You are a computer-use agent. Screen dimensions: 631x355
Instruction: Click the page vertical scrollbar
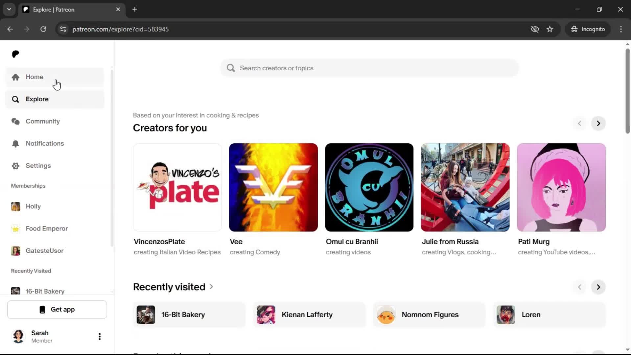click(x=627, y=91)
